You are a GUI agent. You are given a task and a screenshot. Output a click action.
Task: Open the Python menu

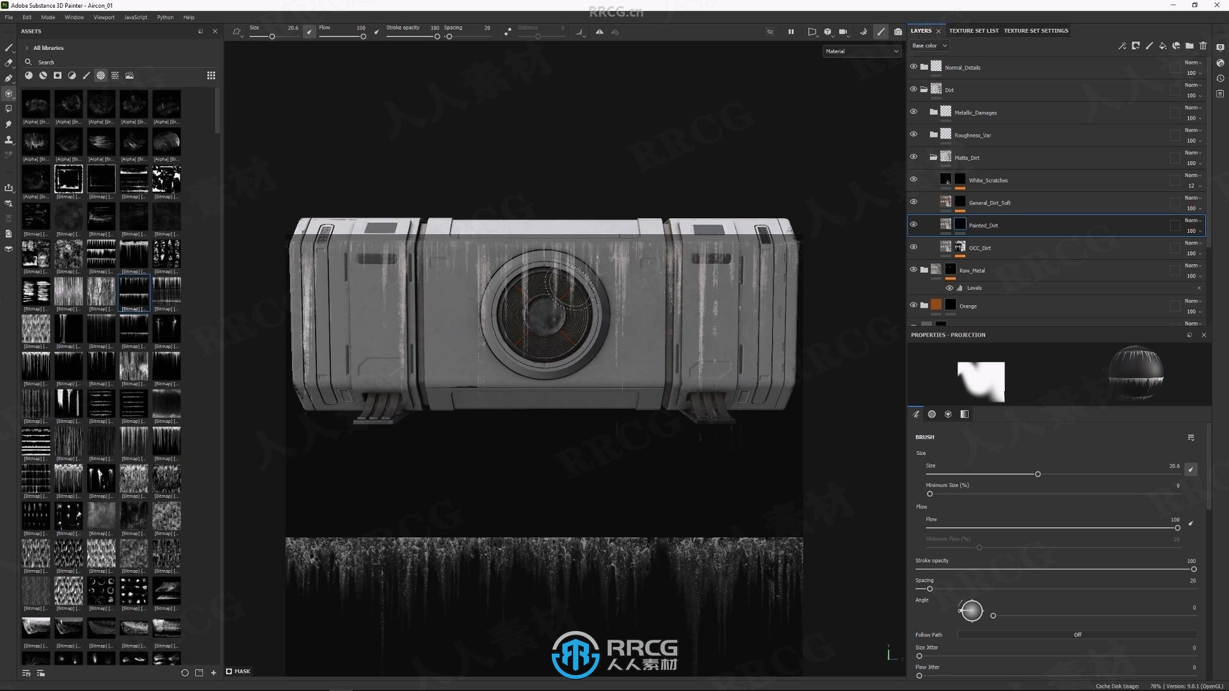tap(165, 17)
